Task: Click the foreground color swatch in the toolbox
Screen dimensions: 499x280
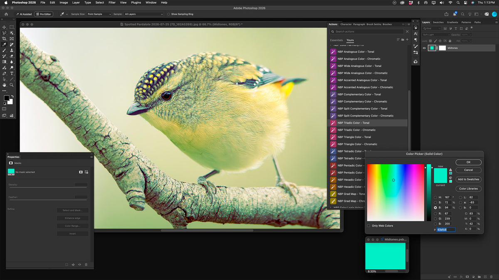Action: pos(7,98)
